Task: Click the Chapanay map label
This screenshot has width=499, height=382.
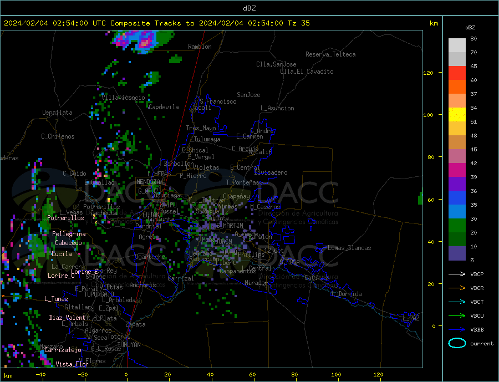Action: 236,196
